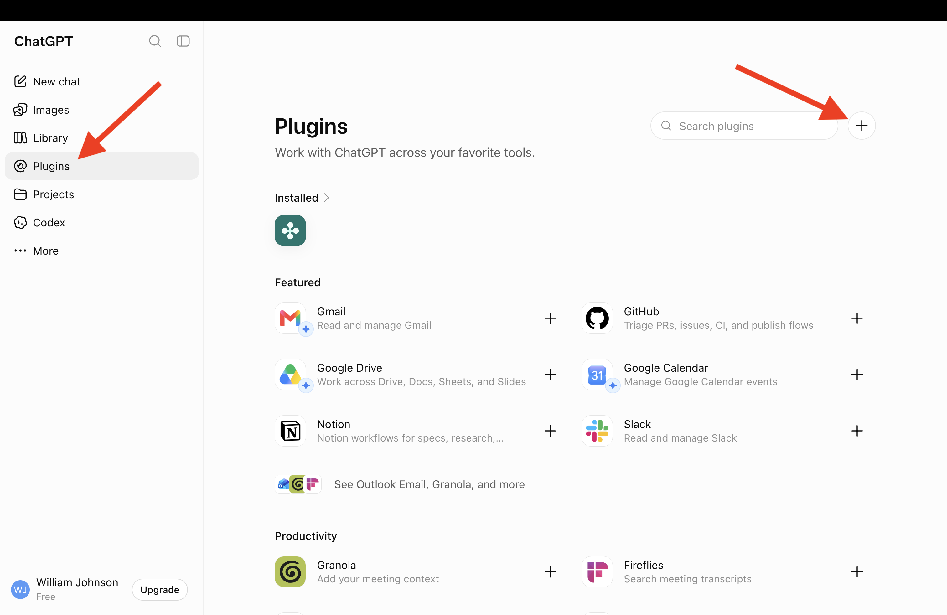Click the Library books icon
Viewport: 947px width, 615px height.
(x=20, y=138)
